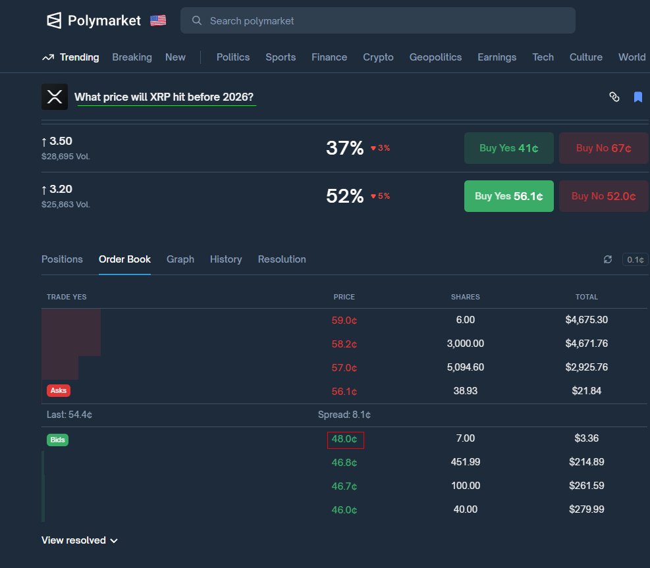Open the 0.1¢ tick size selector
Screen dimensions: 650x568
click(634, 259)
